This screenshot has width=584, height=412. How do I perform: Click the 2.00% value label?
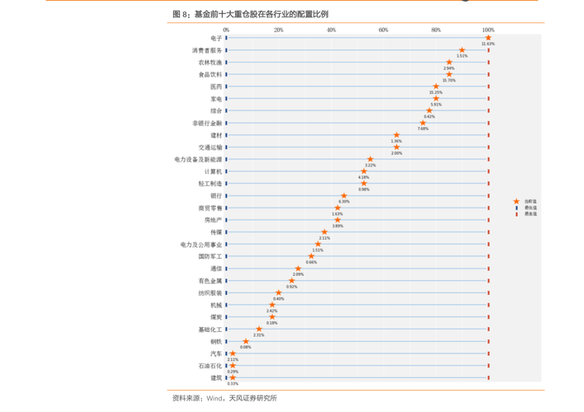[396, 153]
